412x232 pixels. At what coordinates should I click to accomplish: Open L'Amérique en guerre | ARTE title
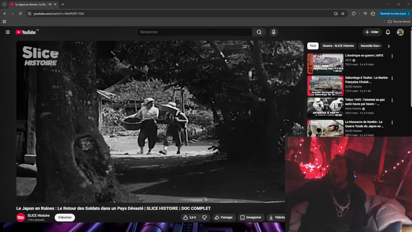364,55
